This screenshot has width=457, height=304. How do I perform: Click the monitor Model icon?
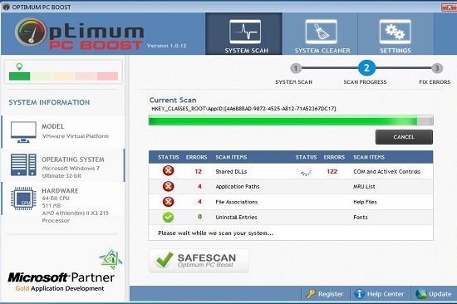click(23, 132)
